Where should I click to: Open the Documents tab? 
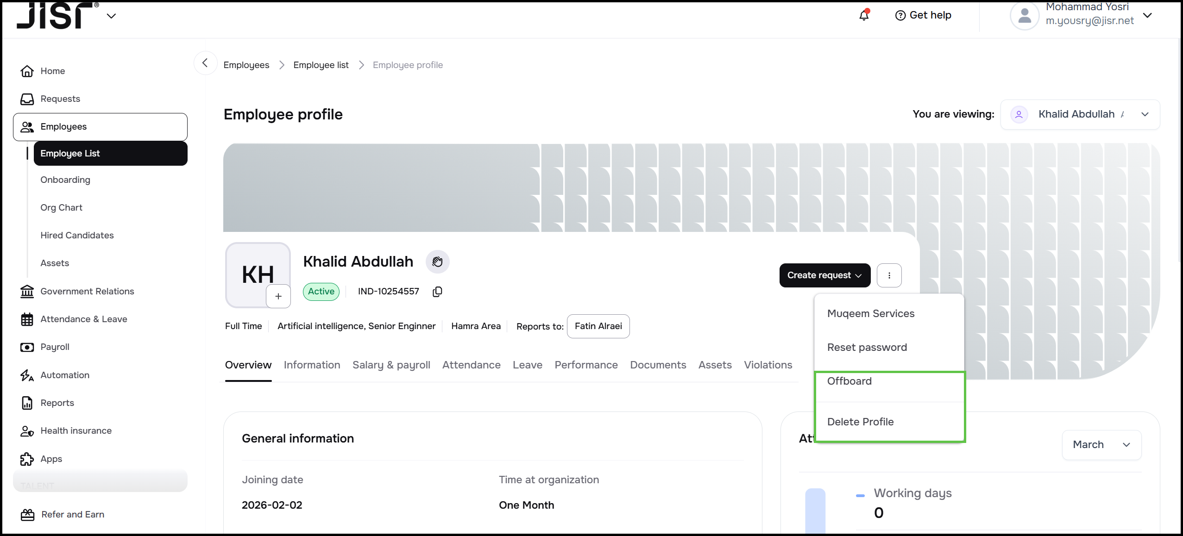click(658, 365)
